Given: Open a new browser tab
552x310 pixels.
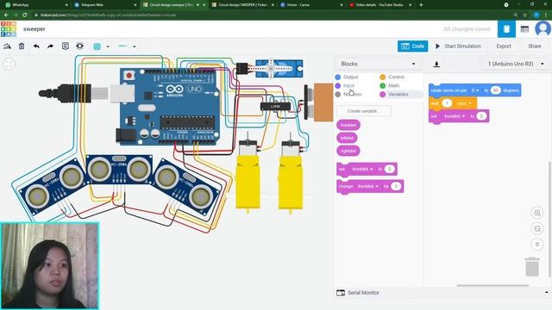Looking at the screenshot, I should (x=421, y=5).
